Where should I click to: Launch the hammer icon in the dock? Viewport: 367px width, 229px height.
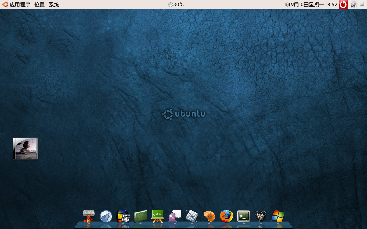(89, 216)
